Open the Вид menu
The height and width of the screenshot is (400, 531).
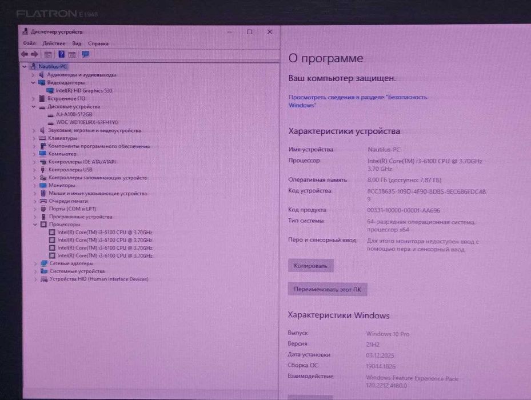(77, 43)
